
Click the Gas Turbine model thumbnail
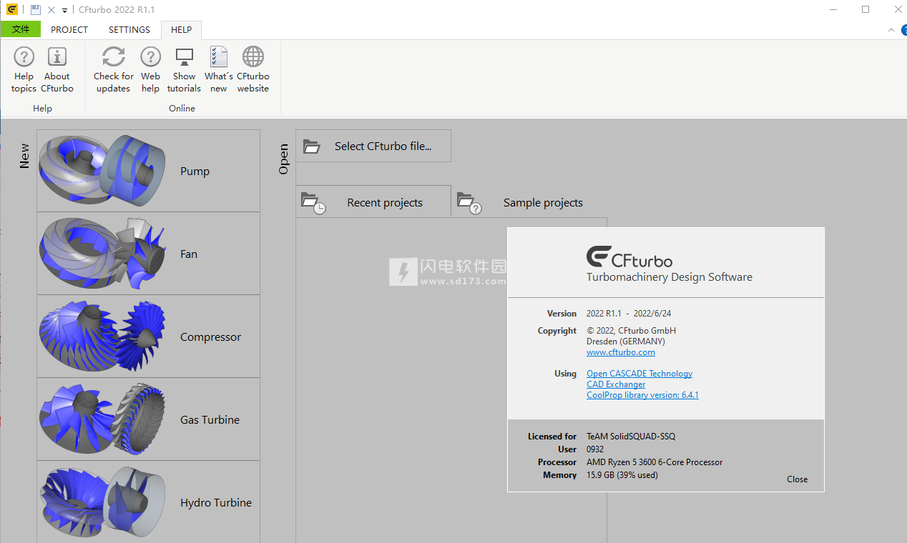pos(102,419)
